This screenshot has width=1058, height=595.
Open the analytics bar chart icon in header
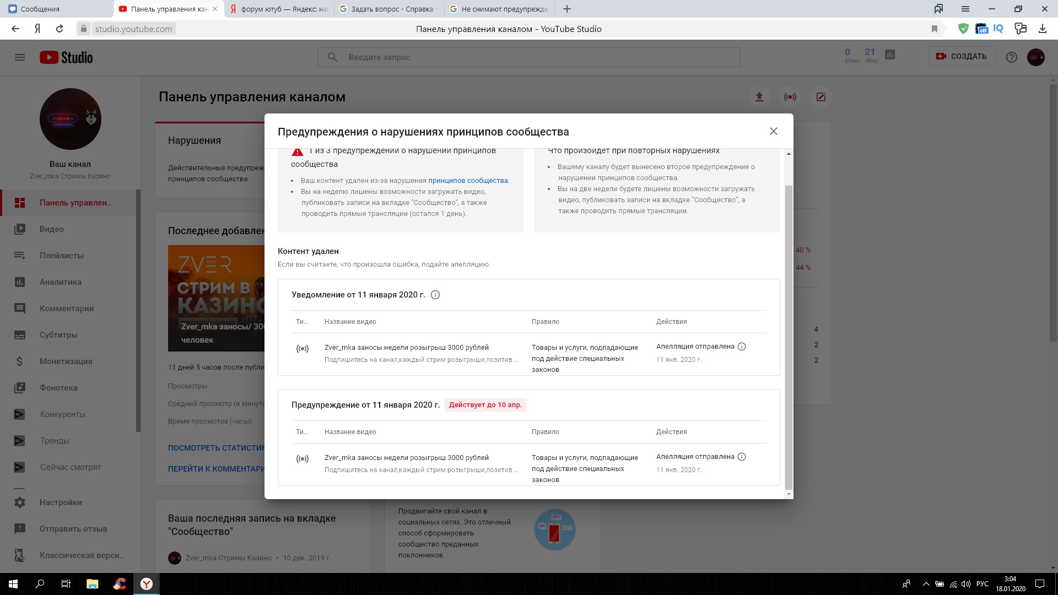(x=890, y=55)
